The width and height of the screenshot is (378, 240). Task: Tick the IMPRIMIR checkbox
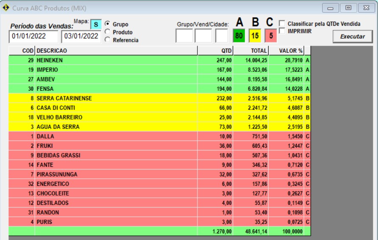pos(282,31)
